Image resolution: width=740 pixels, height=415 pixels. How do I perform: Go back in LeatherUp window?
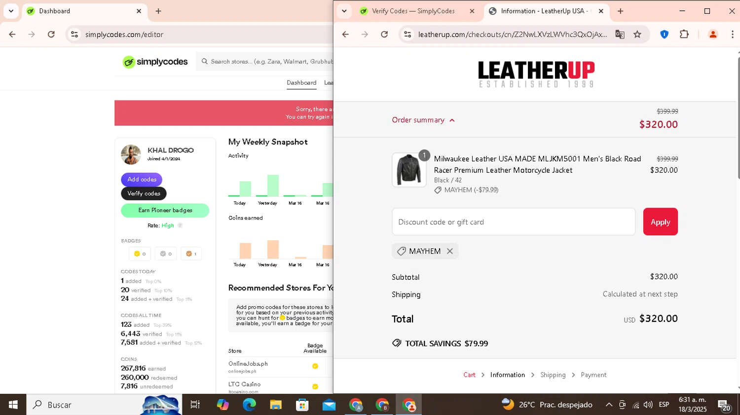(345, 34)
